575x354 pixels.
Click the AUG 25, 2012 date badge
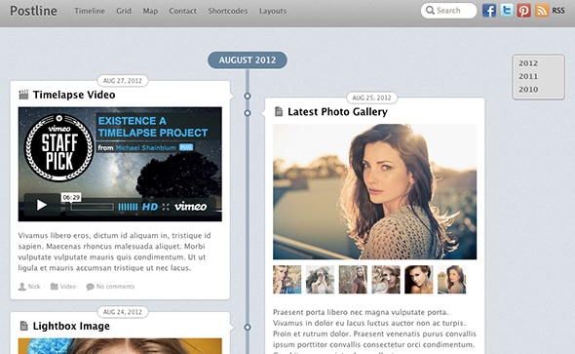click(372, 98)
